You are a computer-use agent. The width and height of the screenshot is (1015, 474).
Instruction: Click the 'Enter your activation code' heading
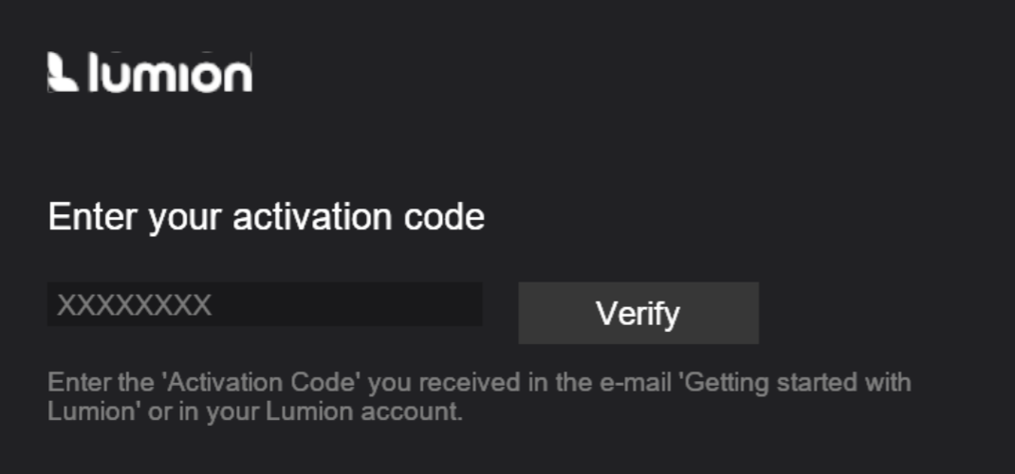point(266,217)
